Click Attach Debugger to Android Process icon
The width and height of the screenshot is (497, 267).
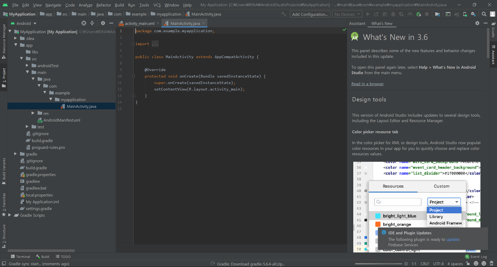[419, 14]
